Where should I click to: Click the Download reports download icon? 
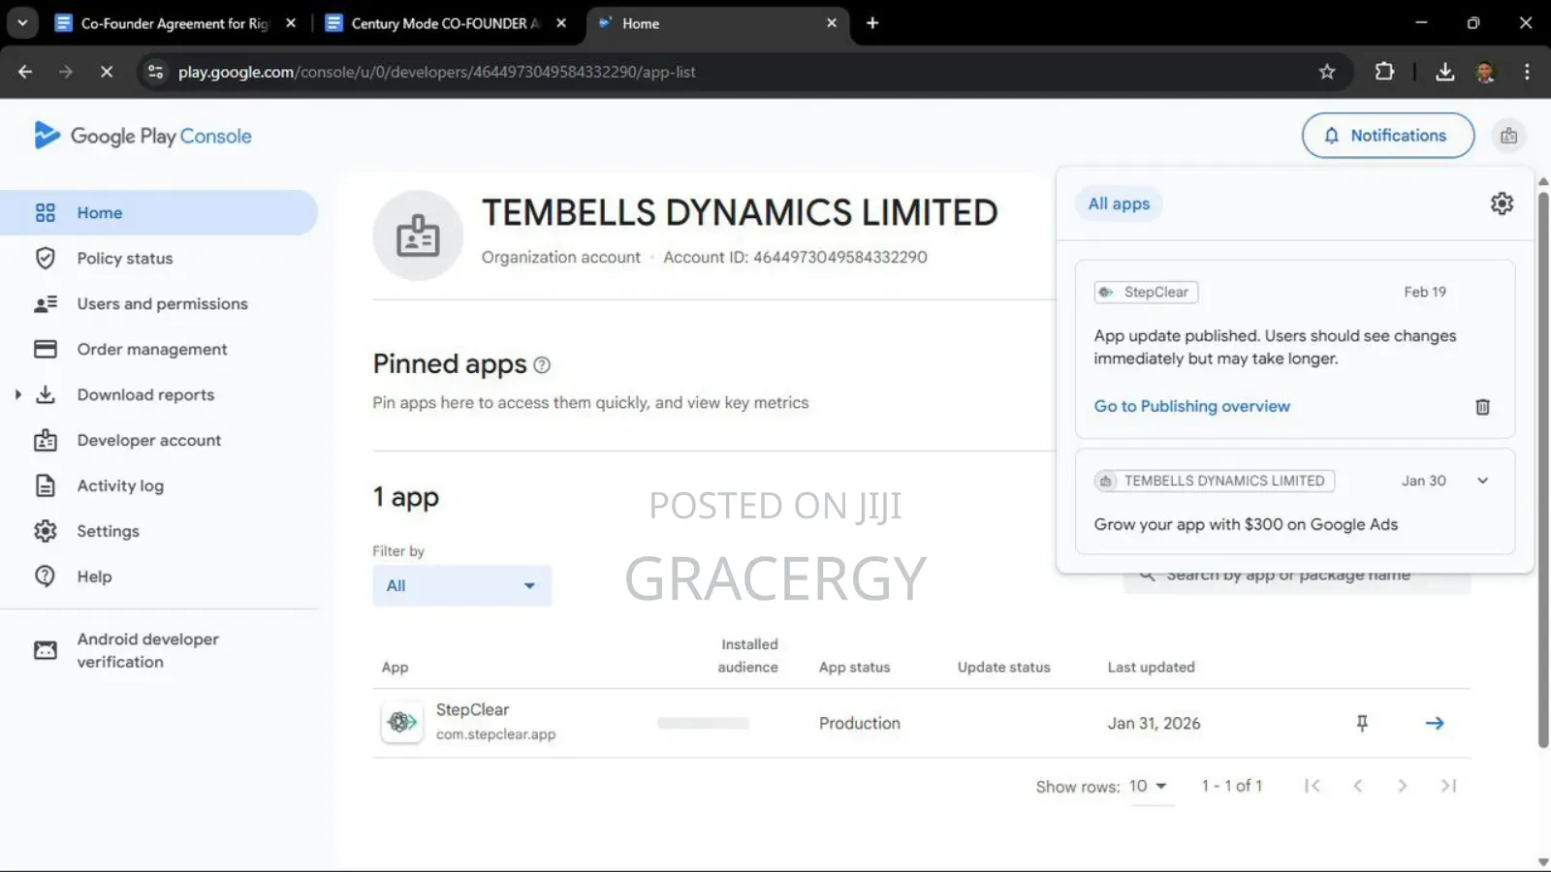pos(46,395)
